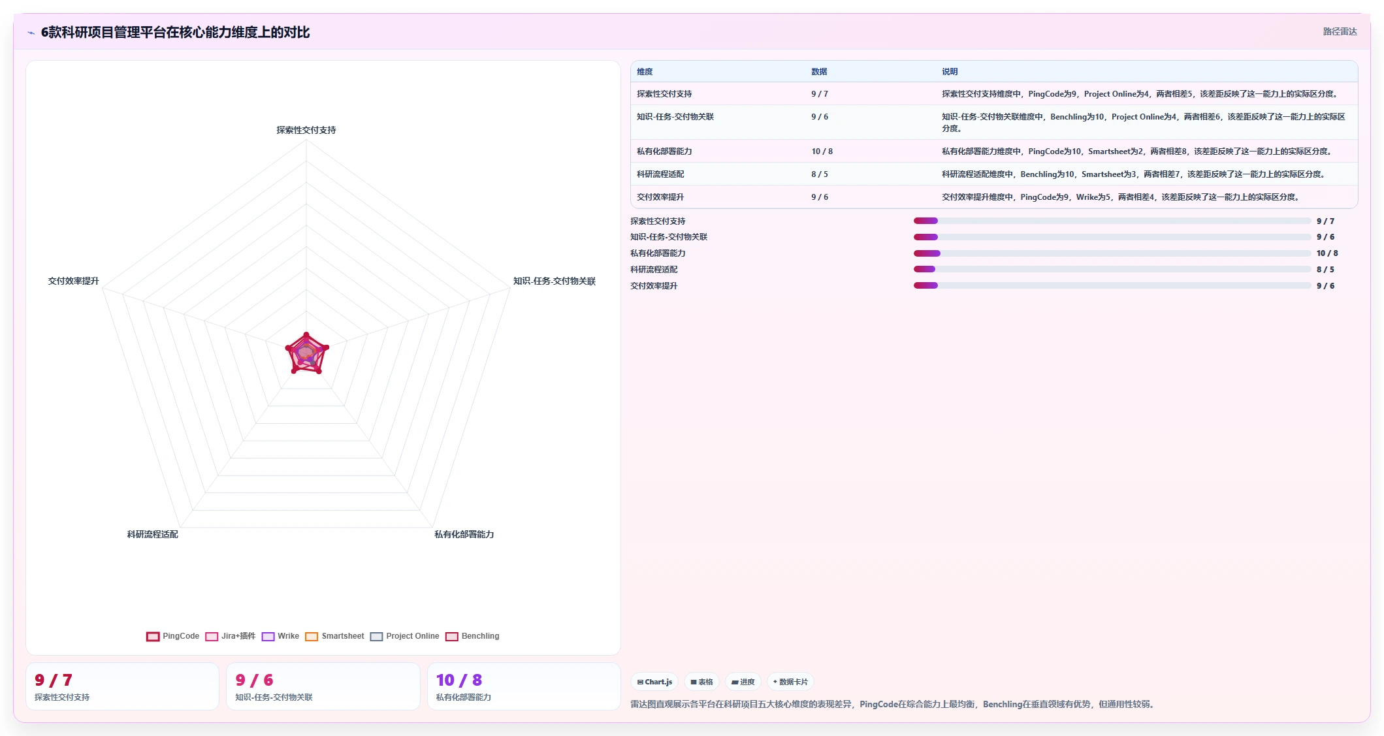Toggle PingCode legend swatch
The image size is (1384, 736).
point(153,636)
